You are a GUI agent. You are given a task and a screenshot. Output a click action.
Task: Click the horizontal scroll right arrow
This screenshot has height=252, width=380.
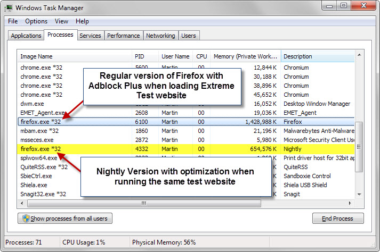pyautogui.click(x=350, y=203)
